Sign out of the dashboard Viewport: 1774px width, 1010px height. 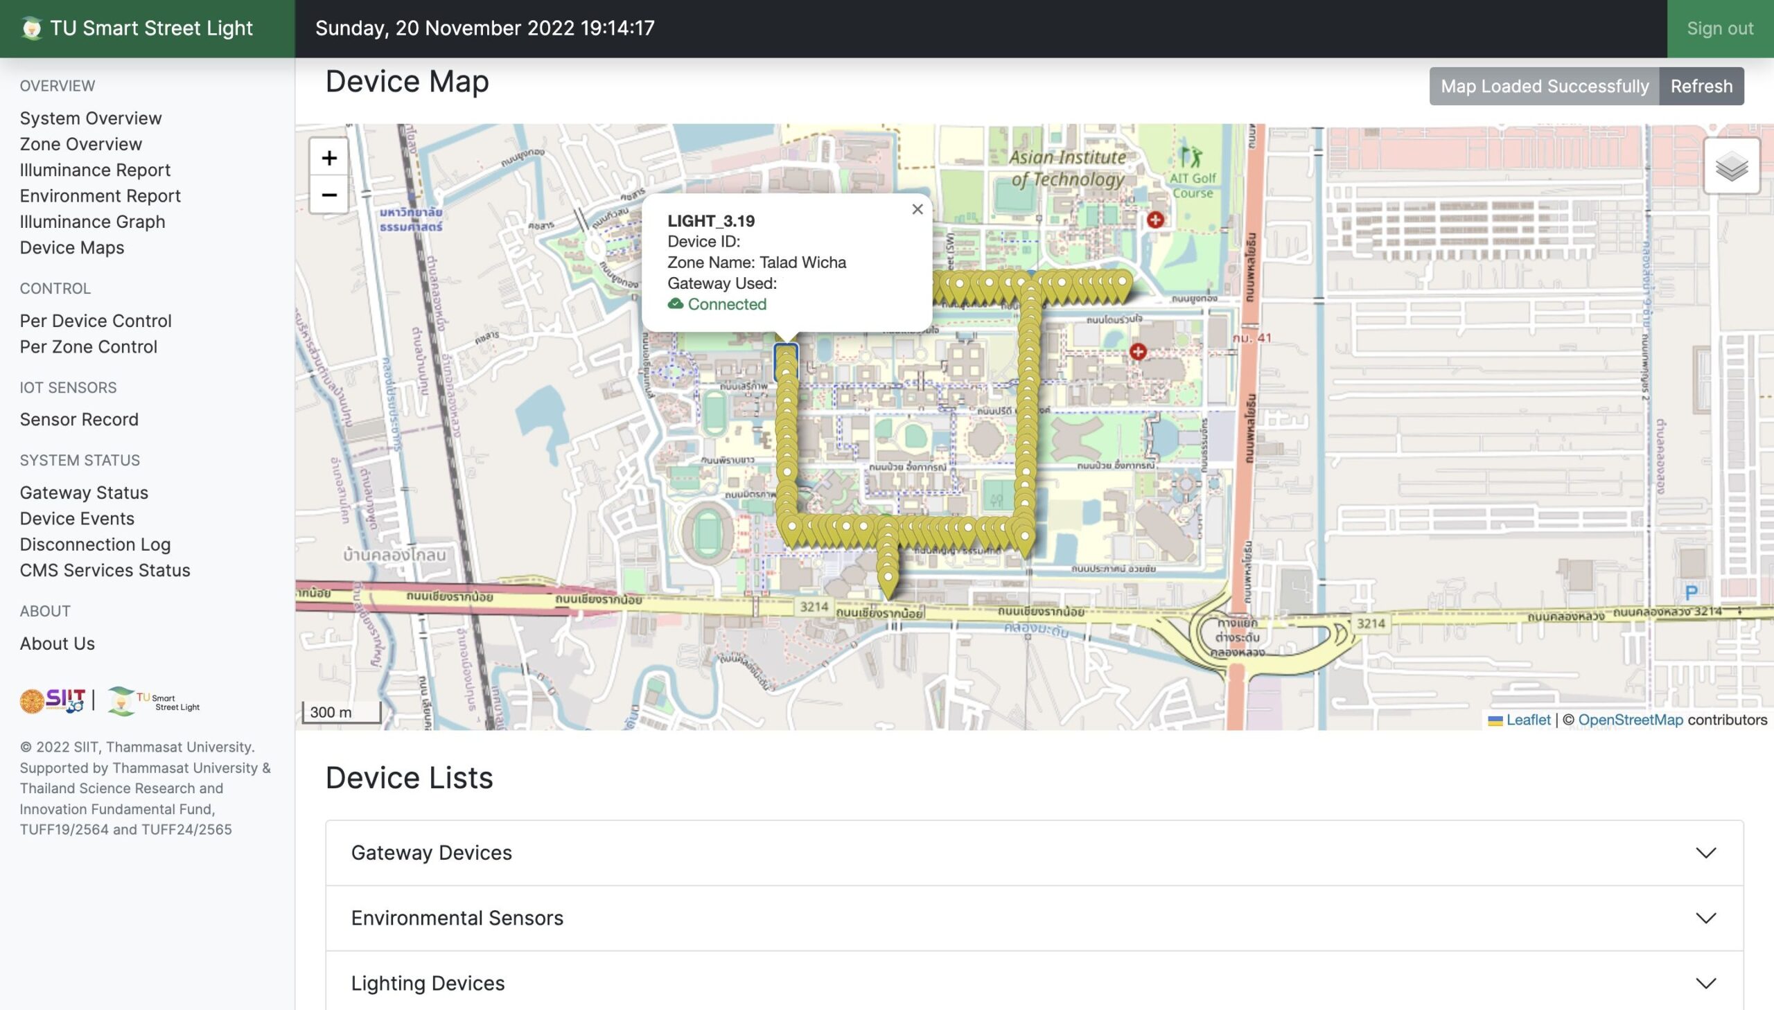pos(1719,28)
